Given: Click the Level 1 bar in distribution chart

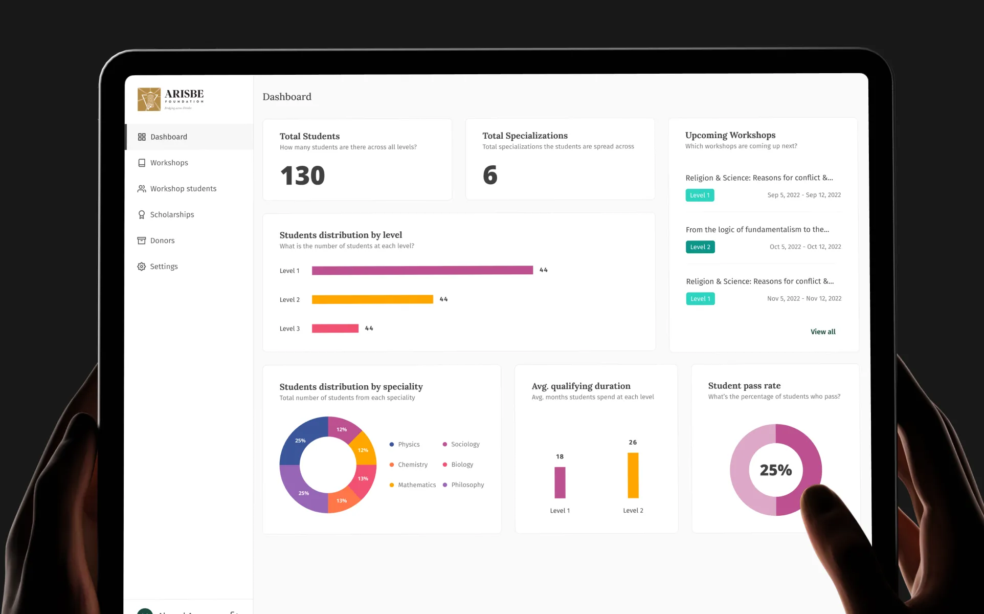Looking at the screenshot, I should [422, 270].
